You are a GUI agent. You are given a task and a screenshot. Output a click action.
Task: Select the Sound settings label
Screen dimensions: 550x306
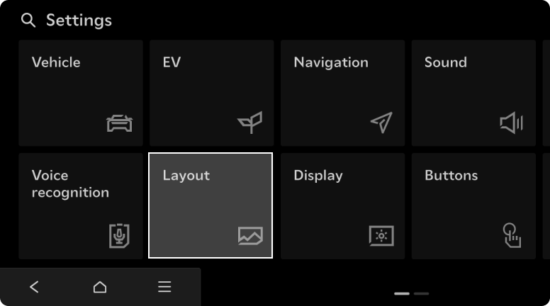click(445, 62)
